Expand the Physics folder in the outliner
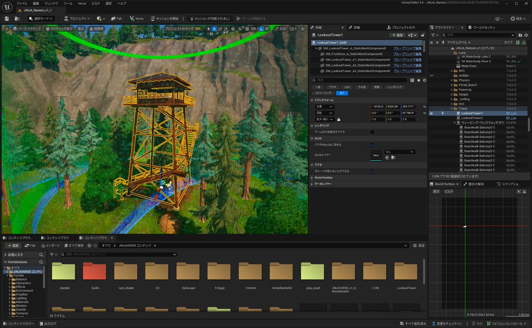 point(452,80)
